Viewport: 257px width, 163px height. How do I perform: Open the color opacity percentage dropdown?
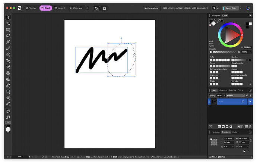[x=250, y=52]
